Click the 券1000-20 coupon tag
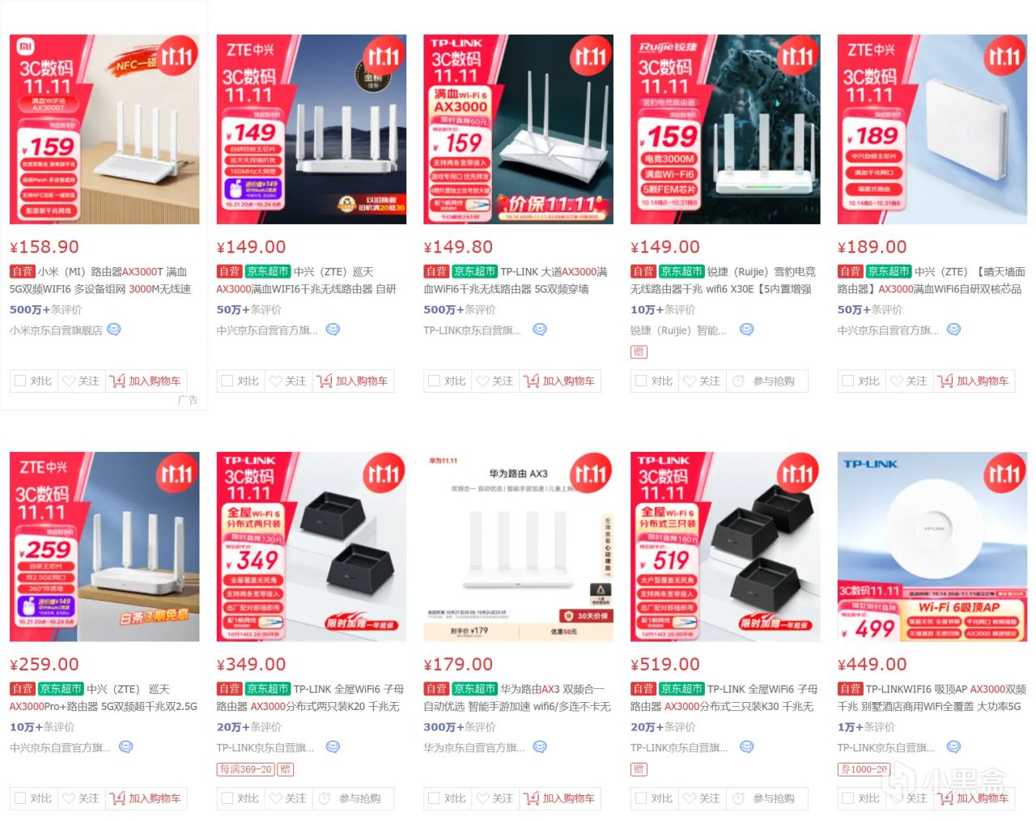This screenshot has width=1036, height=821. (x=864, y=769)
